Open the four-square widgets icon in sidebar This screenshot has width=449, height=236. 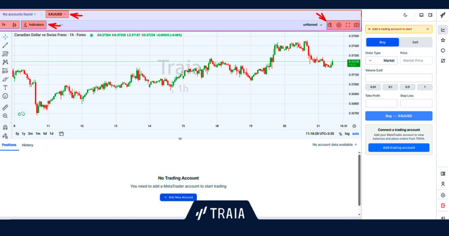point(443,61)
